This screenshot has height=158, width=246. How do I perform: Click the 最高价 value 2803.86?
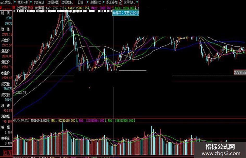[x=7, y=56]
